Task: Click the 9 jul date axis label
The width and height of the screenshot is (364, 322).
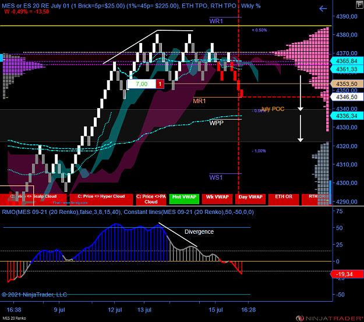Action: (x=59, y=310)
